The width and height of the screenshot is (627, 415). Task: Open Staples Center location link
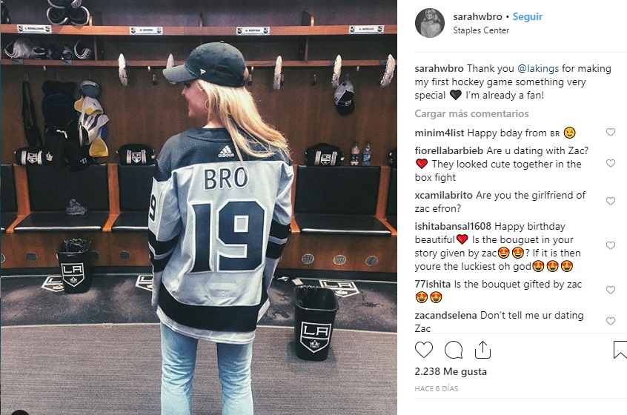[481, 30]
